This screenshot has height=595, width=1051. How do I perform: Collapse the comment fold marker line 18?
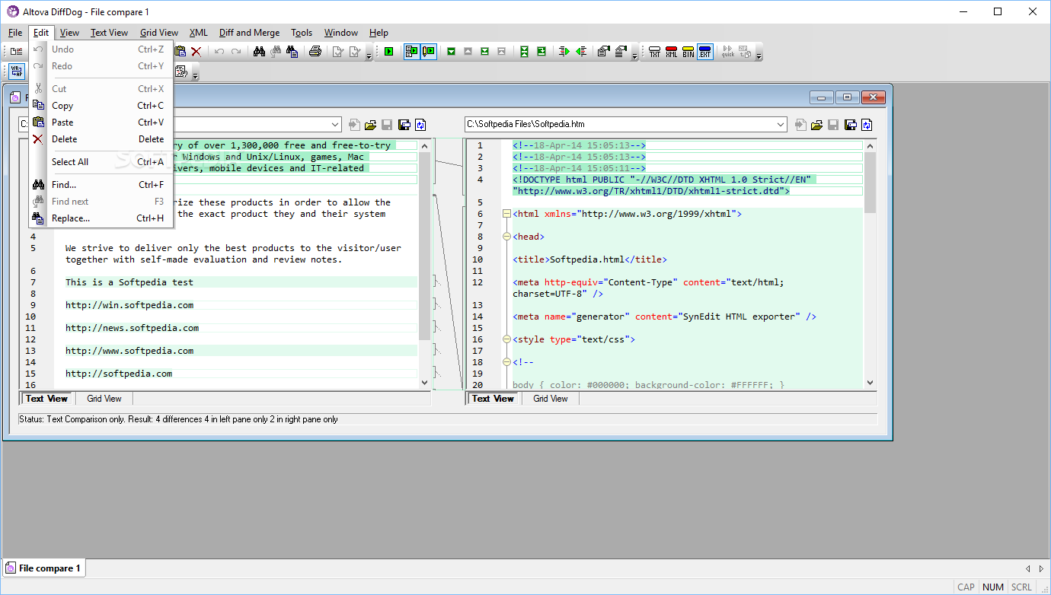click(506, 362)
